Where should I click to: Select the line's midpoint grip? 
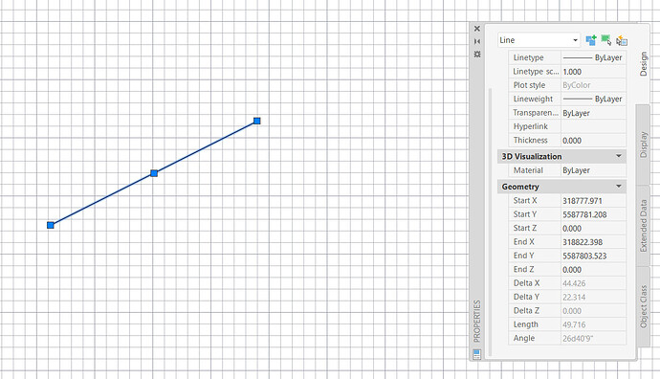coord(154,173)
